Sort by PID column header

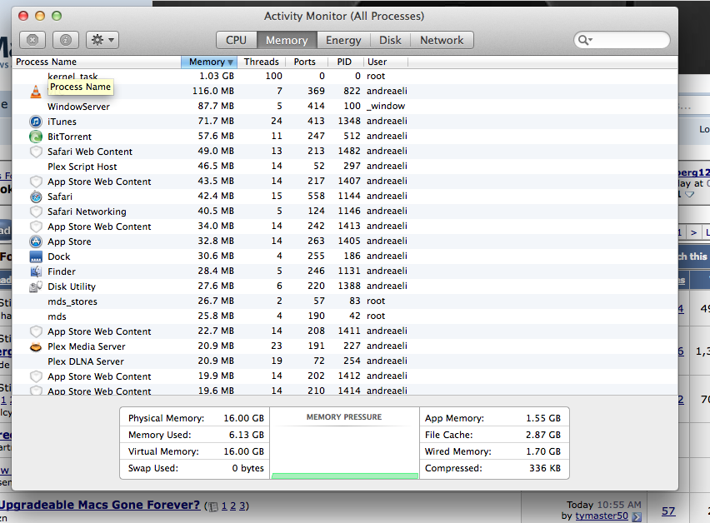pos(344,62)
